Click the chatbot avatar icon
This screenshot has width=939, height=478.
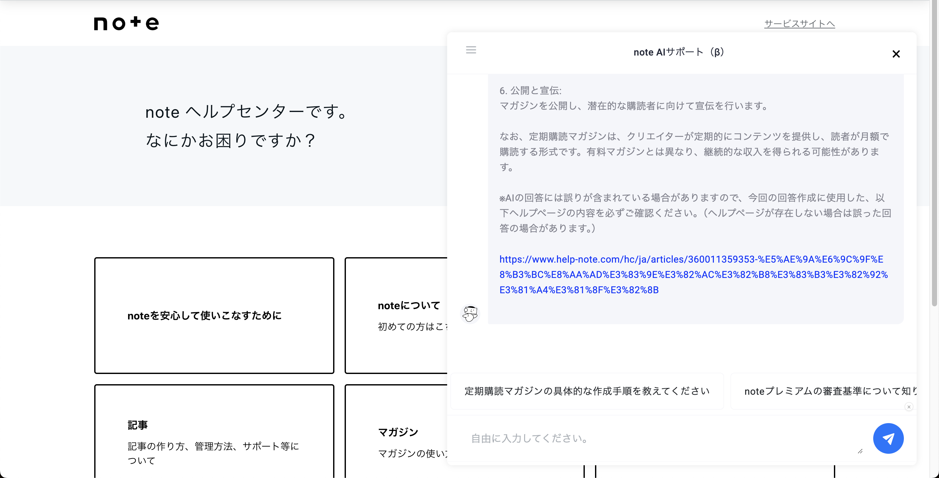point(470,313)
